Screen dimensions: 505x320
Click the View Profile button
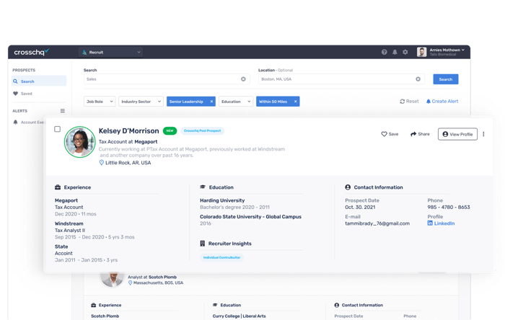[x=457, y=134]
